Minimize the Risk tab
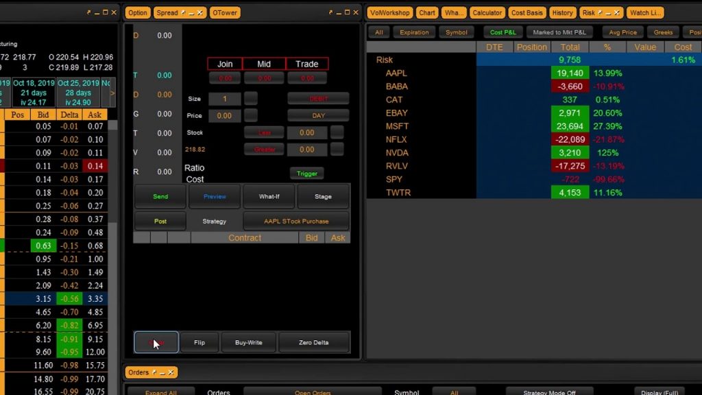This screenshot has width=702, height=395. coord(608,13)
